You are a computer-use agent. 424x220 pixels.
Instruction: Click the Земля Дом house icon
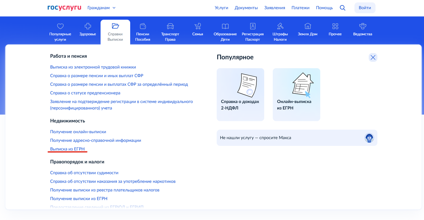(308, 26)
